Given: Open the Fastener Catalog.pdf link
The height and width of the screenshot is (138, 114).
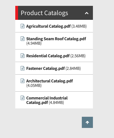Looking at the screenshot, I should click(45, 68).
